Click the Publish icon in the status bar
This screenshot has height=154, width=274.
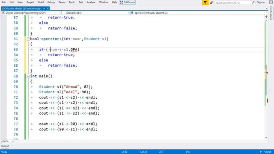coord(261,152)
